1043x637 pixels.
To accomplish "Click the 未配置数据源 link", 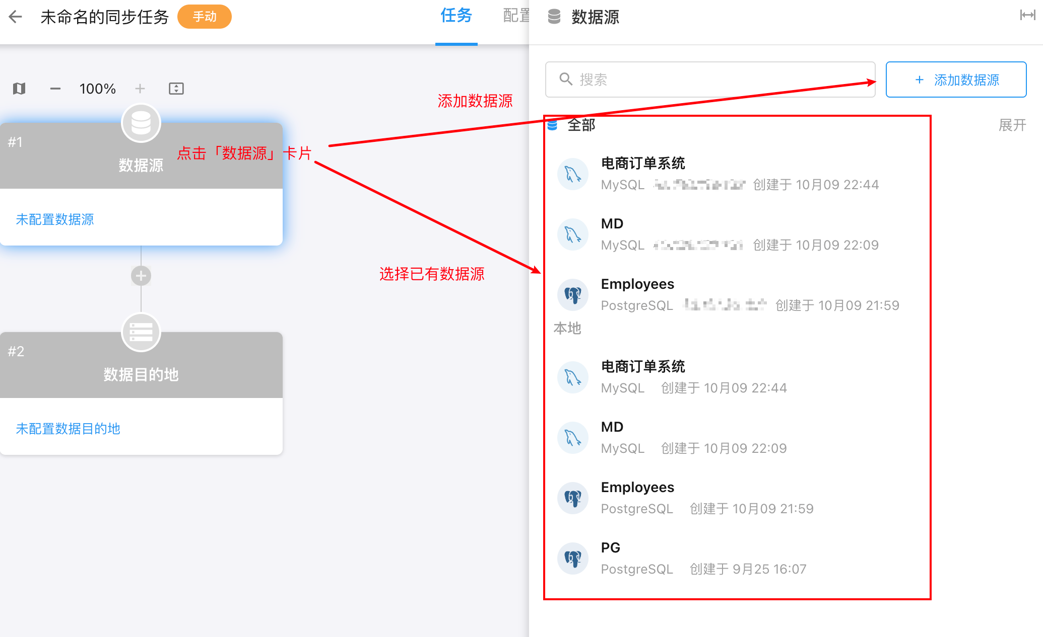I will tap(55, 219).
